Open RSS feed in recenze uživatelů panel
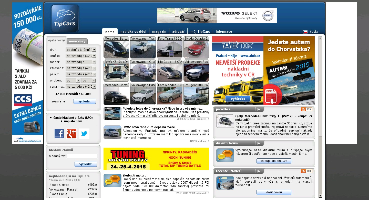 [306, 171]
